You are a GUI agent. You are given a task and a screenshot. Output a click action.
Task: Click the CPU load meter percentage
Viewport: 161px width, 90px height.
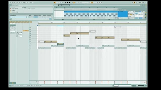pos(143,2)
